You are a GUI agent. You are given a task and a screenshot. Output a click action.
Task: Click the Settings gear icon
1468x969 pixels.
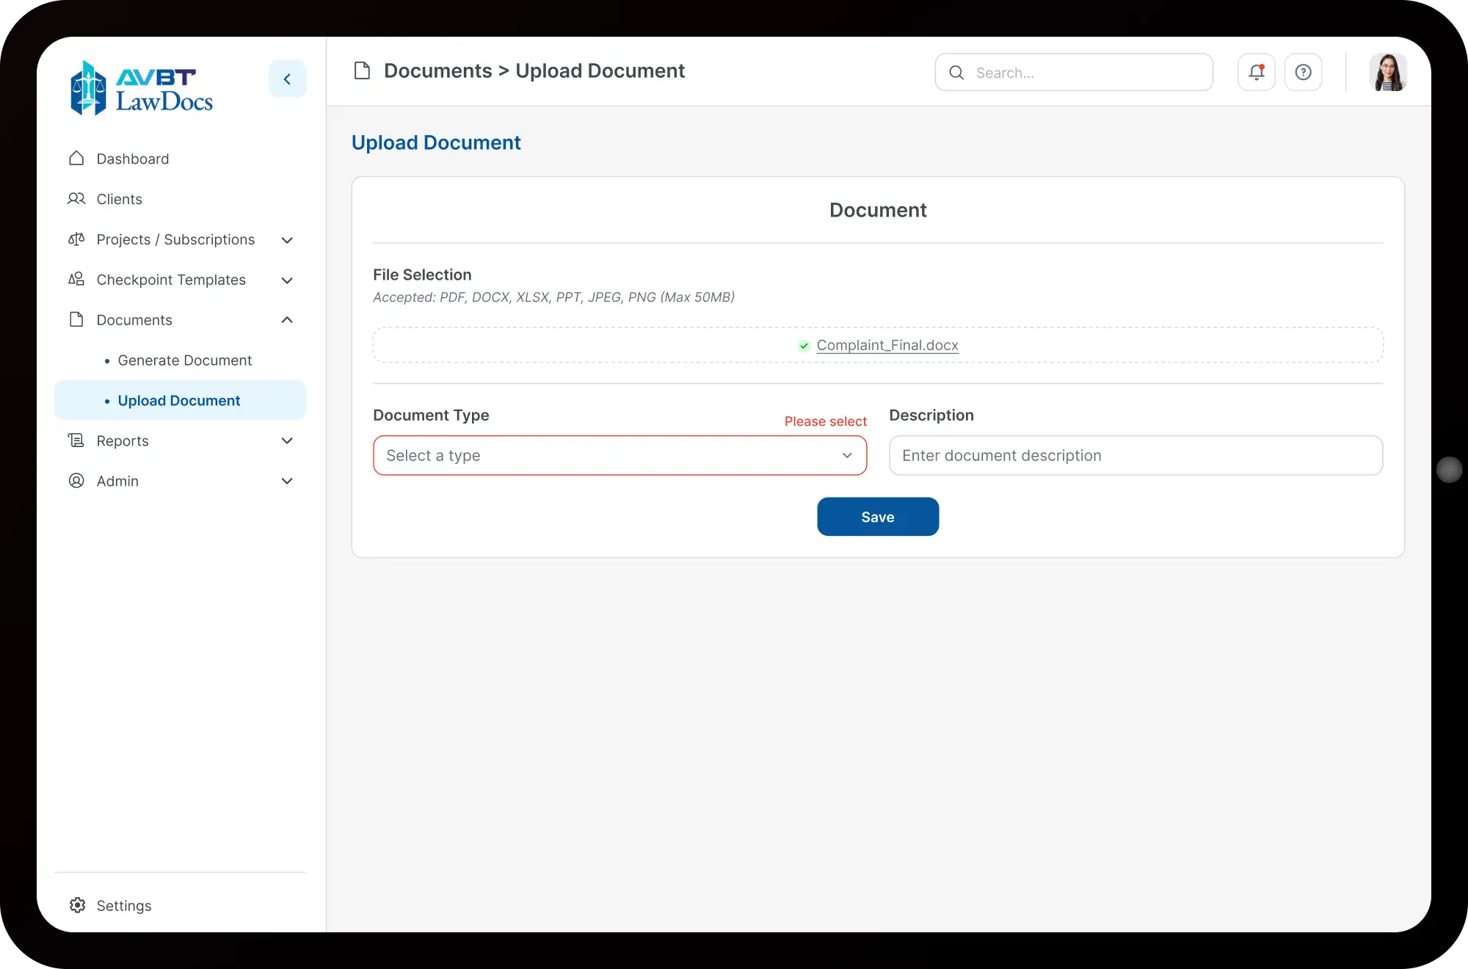click(x=77, y=905)
